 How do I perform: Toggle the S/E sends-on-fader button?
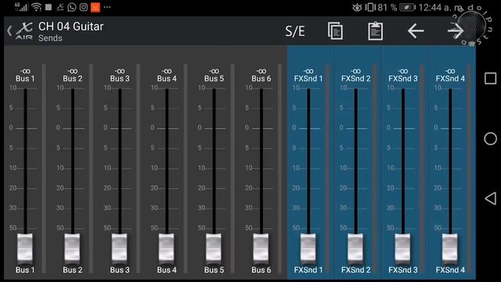pos(295,31)
